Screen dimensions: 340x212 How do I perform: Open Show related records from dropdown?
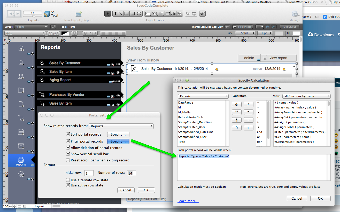click(x=121, y=126)
